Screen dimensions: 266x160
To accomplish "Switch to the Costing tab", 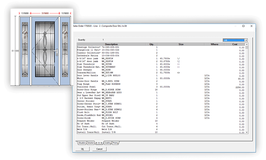I will 107,143.
